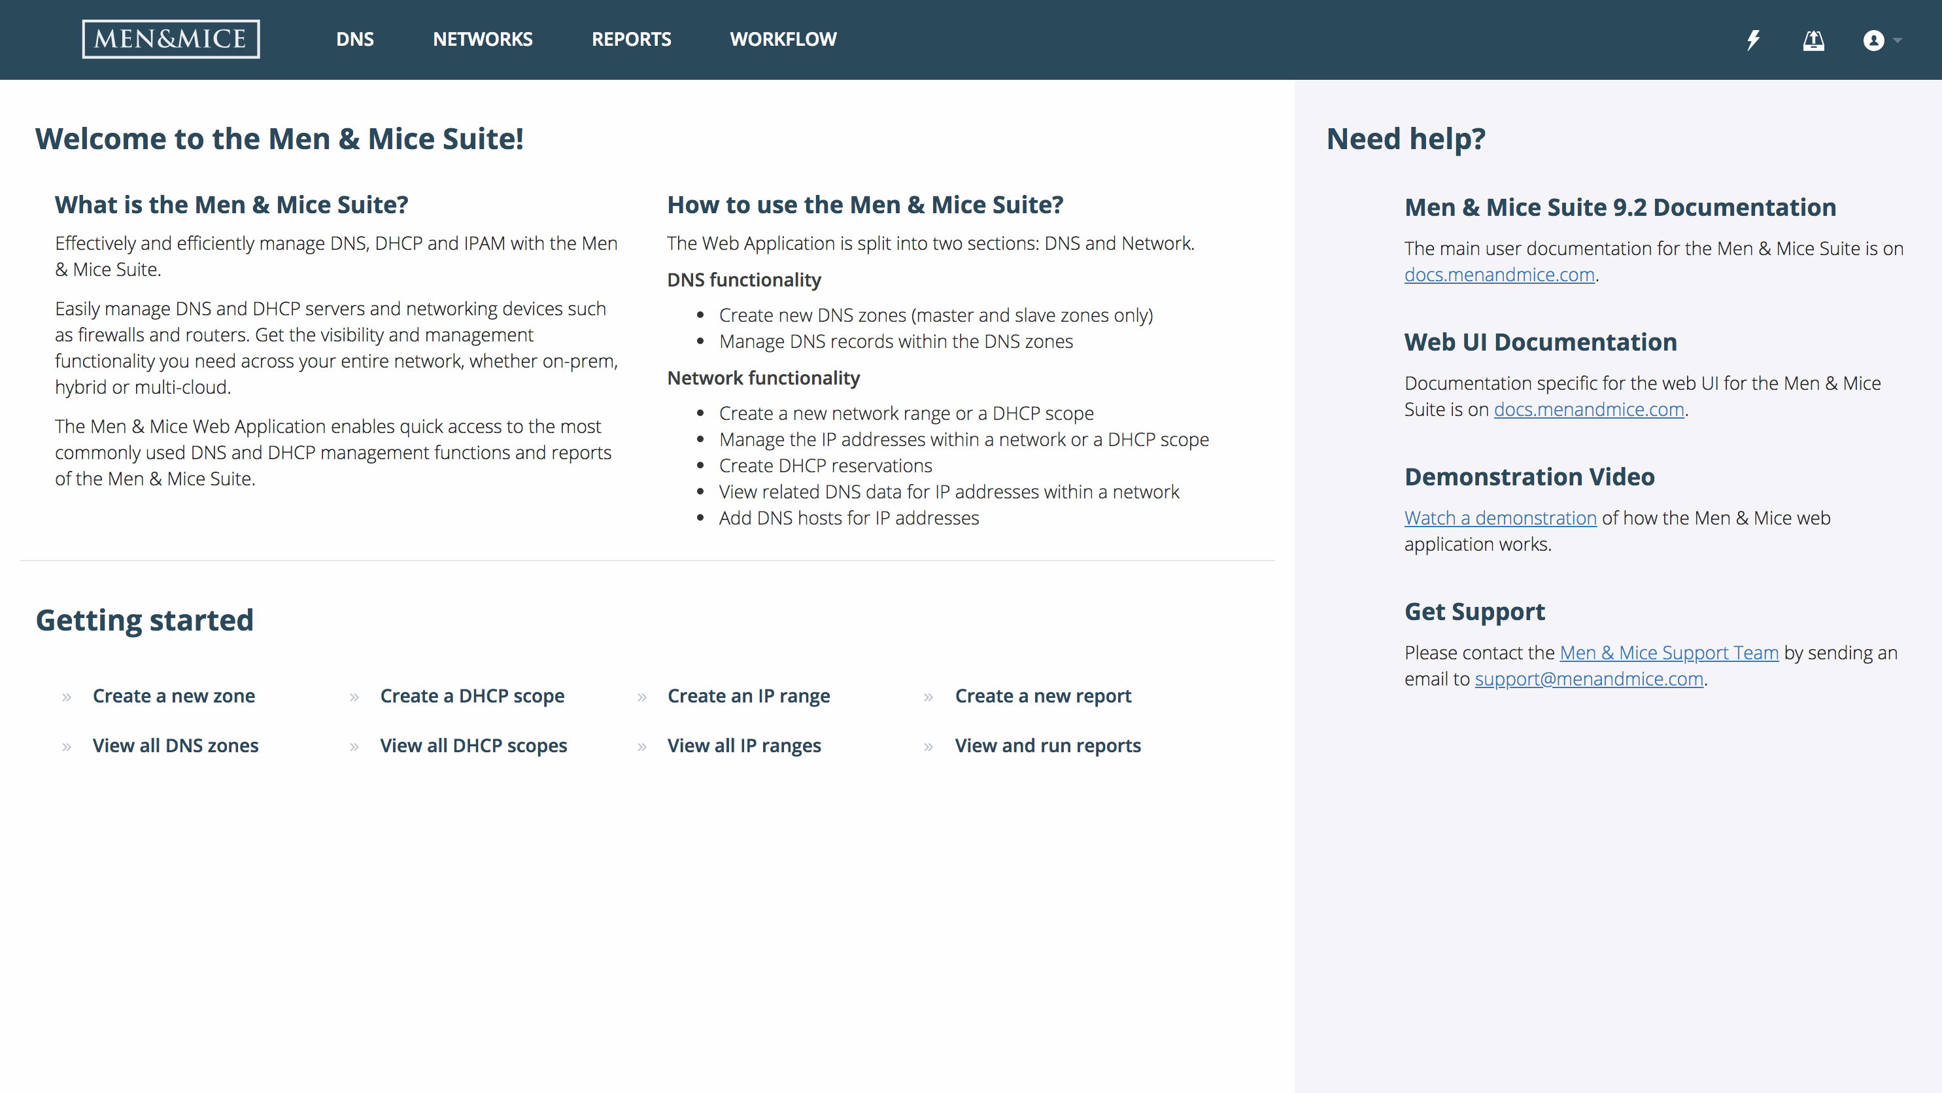The image size is (1942, 1093).
Task: Click Create an IP range link
Action: pos(749,695)
